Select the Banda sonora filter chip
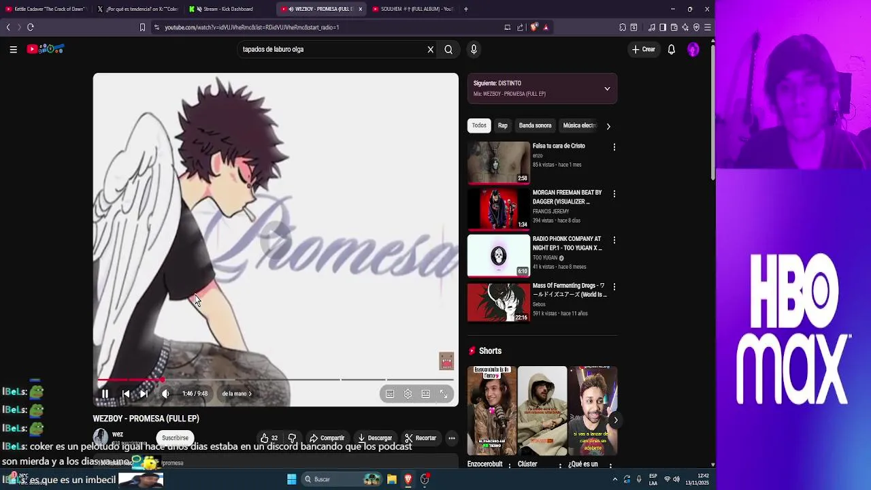 (535, 125)
